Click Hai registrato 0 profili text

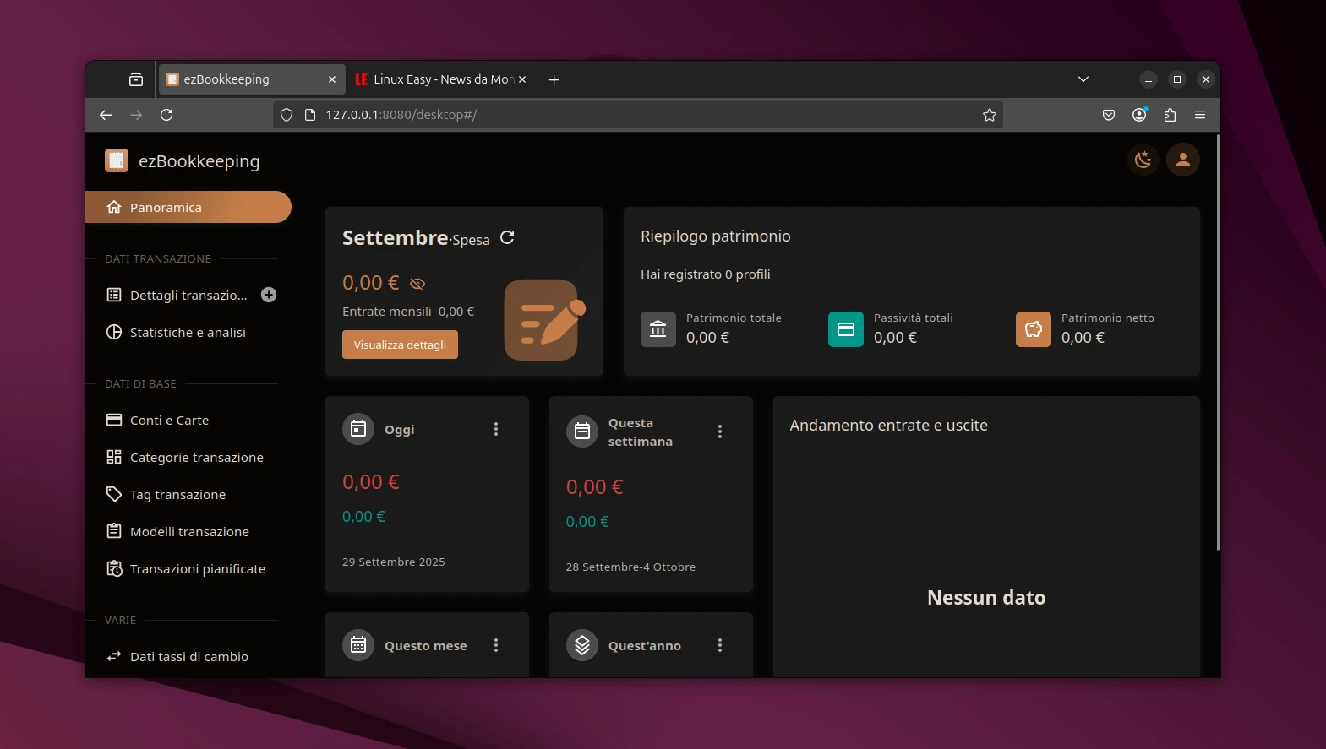(x=706, y=274)
